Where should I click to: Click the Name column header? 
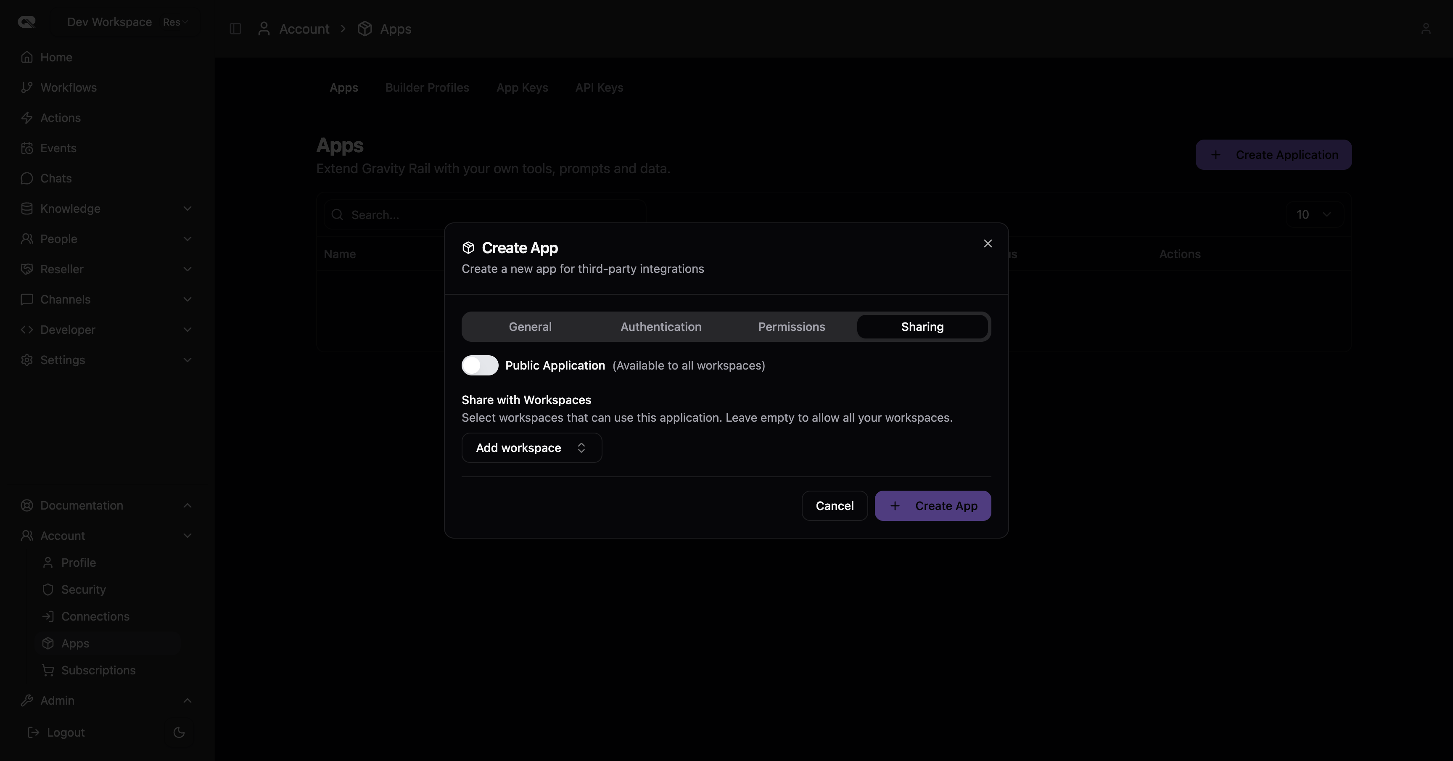(340, 254)
